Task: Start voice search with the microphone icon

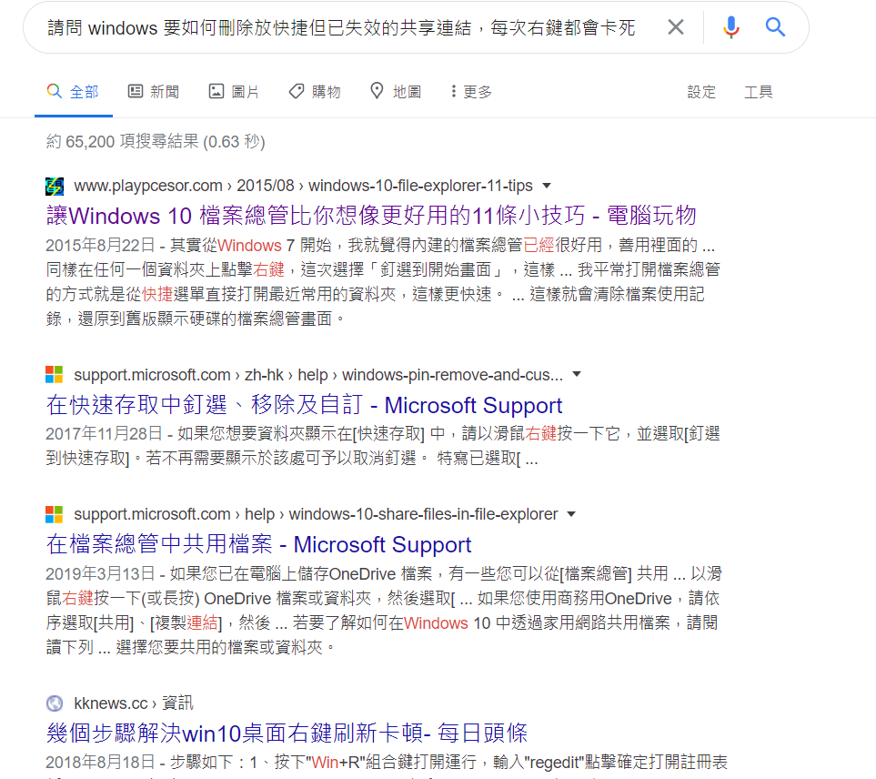Action: (730, 26)
